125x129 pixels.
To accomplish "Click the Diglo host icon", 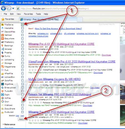I will [2, 95].
